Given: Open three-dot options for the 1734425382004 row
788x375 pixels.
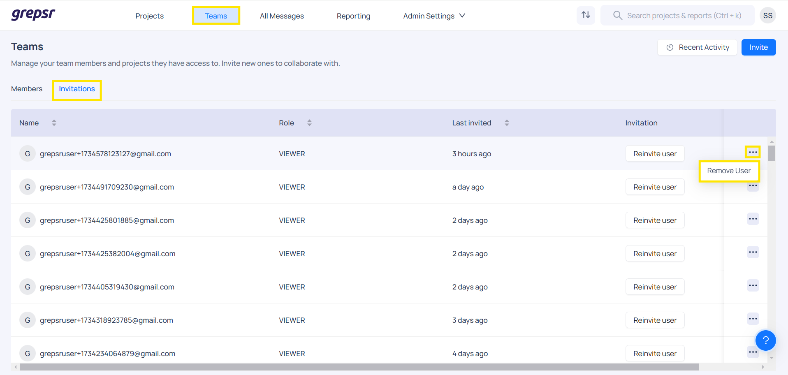Looking at the screenshot, I should [753, 252].
